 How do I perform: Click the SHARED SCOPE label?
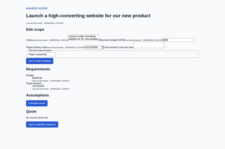pyautogui.click(x=37, y=8)
